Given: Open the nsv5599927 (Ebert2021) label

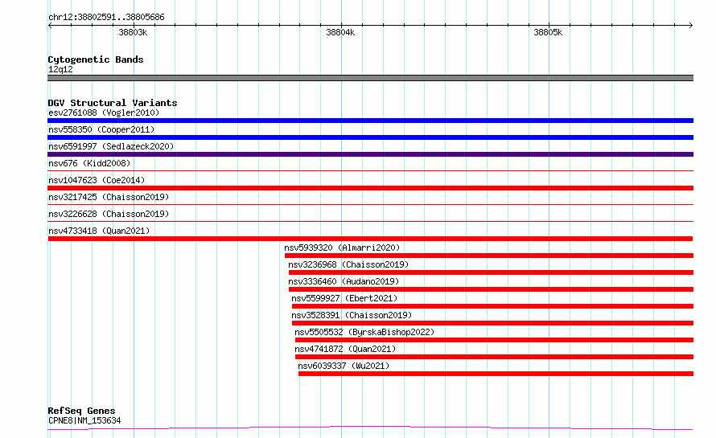Looking at the screenshot, I should click(x=344, y=298).
